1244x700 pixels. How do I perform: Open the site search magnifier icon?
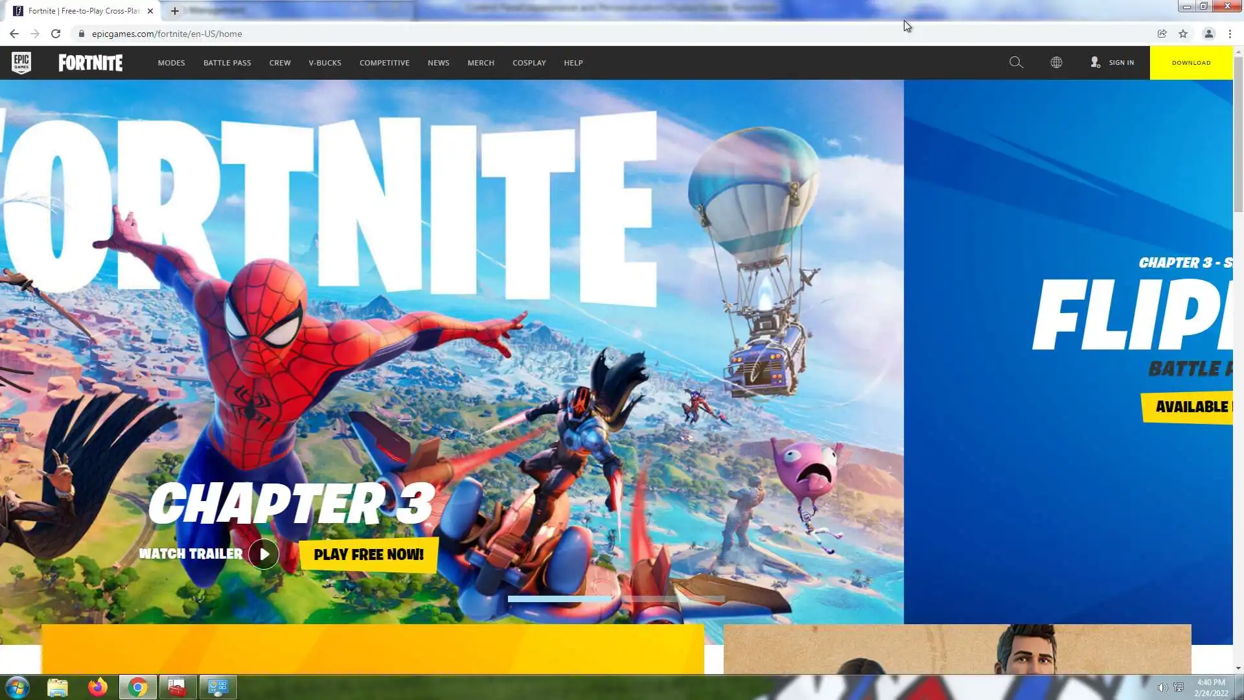click(x=1016, y=63)
